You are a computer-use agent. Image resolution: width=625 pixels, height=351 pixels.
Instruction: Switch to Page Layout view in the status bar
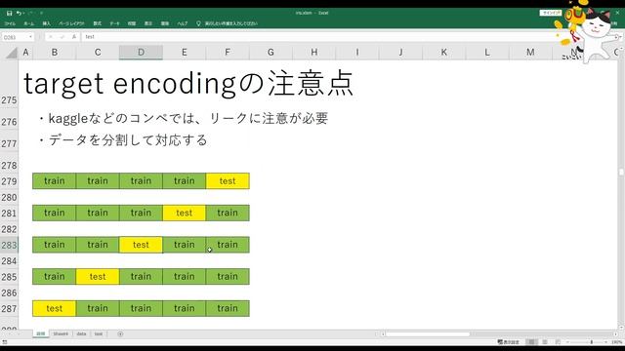pyautogui.click(x=545, y=342)
